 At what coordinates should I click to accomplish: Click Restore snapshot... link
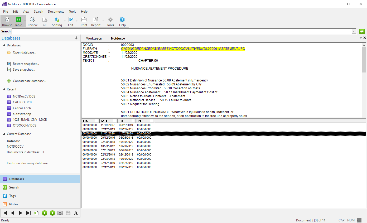[26, 64]
